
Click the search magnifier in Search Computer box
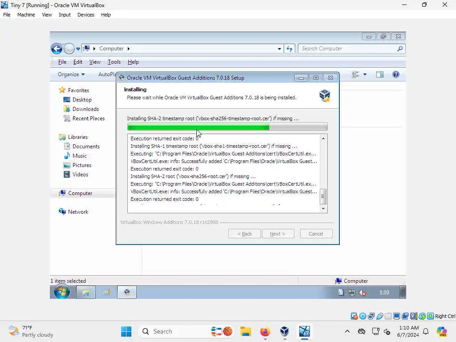[x=400, y=49]
